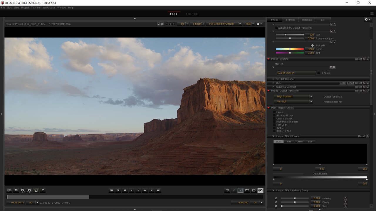Click the camera RSD snapshot icon
This screenshot has height=211, width=376.
tap(29, 190)
